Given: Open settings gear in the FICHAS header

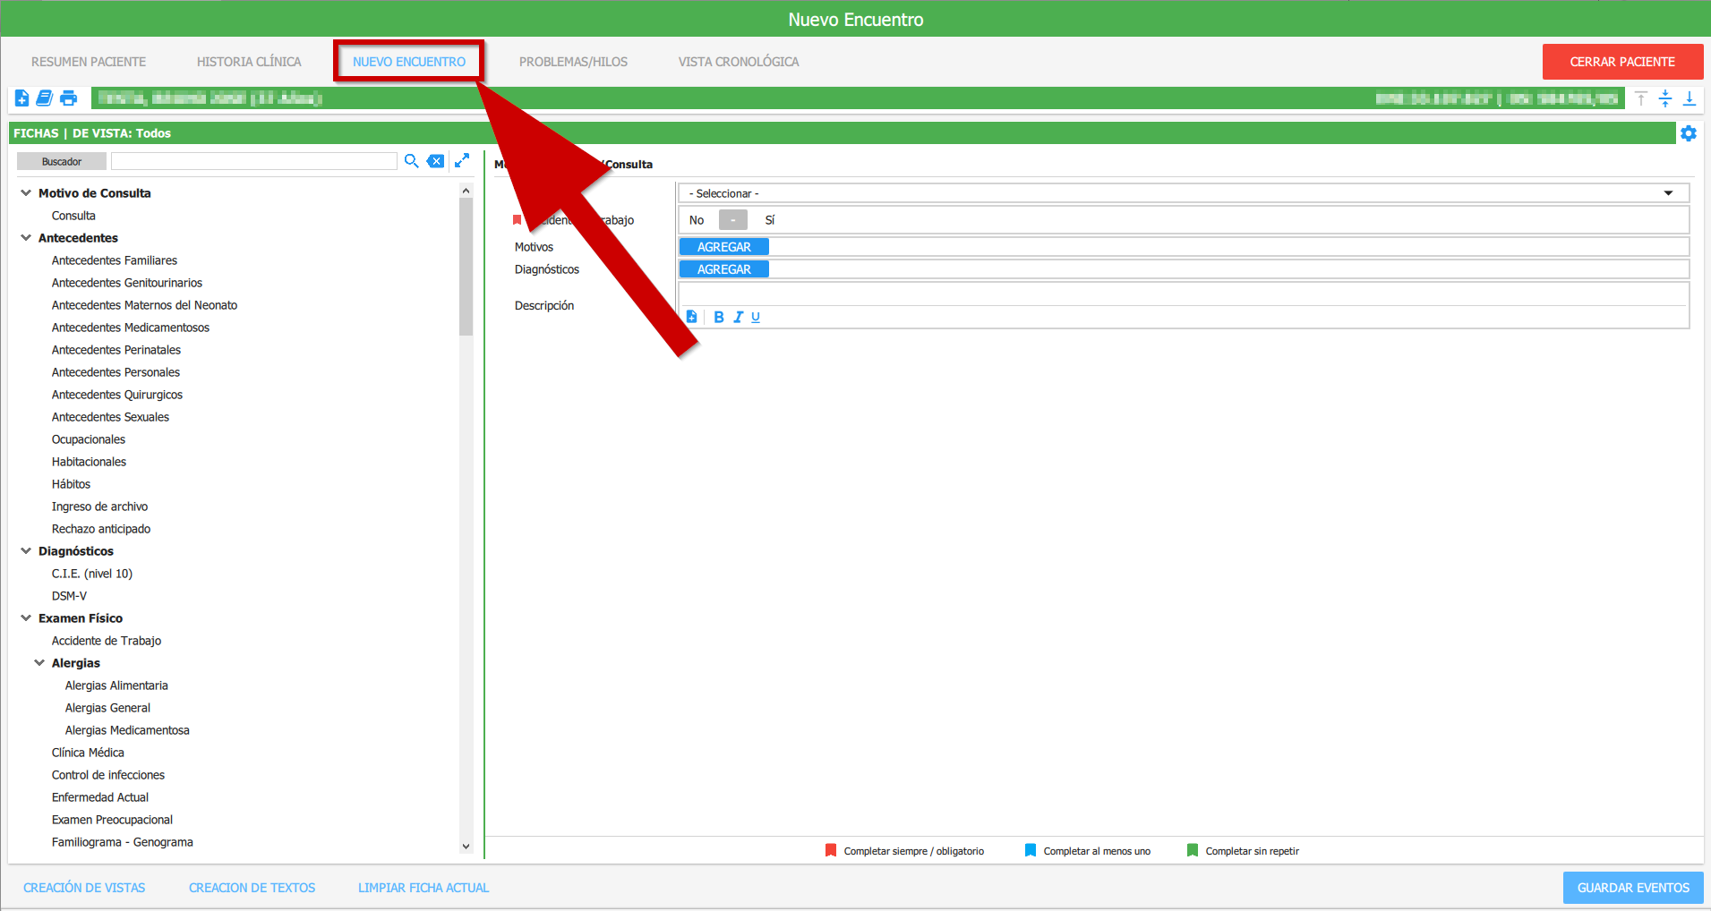Looking at the screenshot, I should tap(1688, 133).
